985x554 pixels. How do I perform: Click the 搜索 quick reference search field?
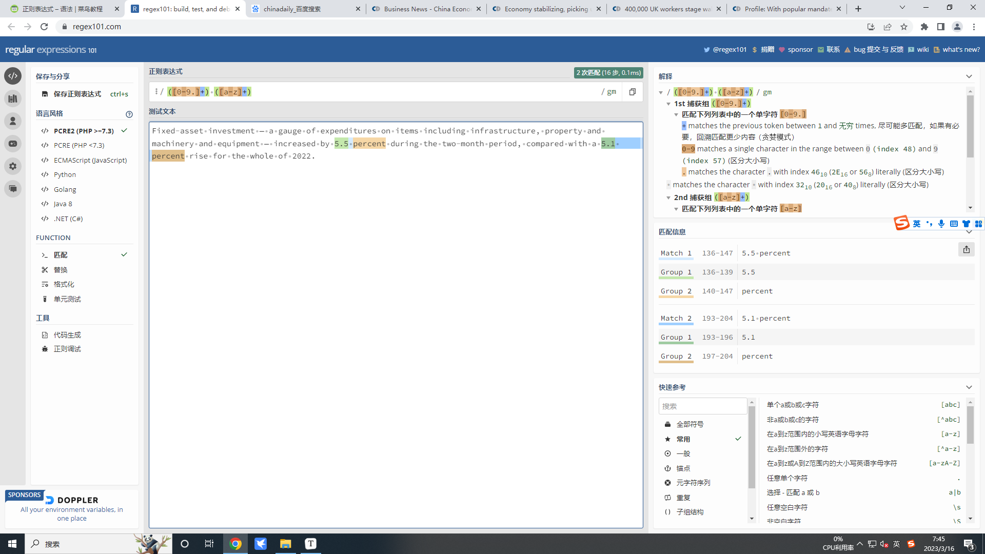click(x=702, y=406)
